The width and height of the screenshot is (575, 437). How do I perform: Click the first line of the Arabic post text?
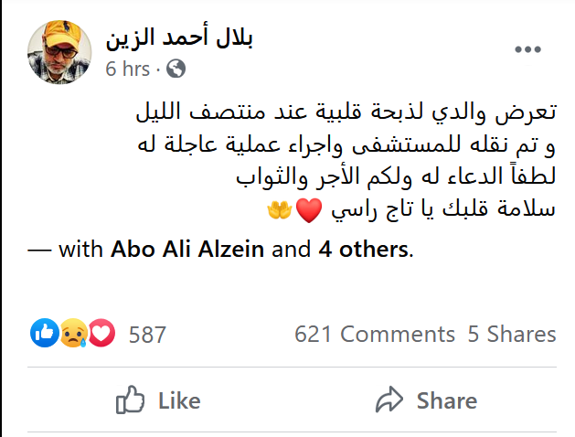[346, 112]
